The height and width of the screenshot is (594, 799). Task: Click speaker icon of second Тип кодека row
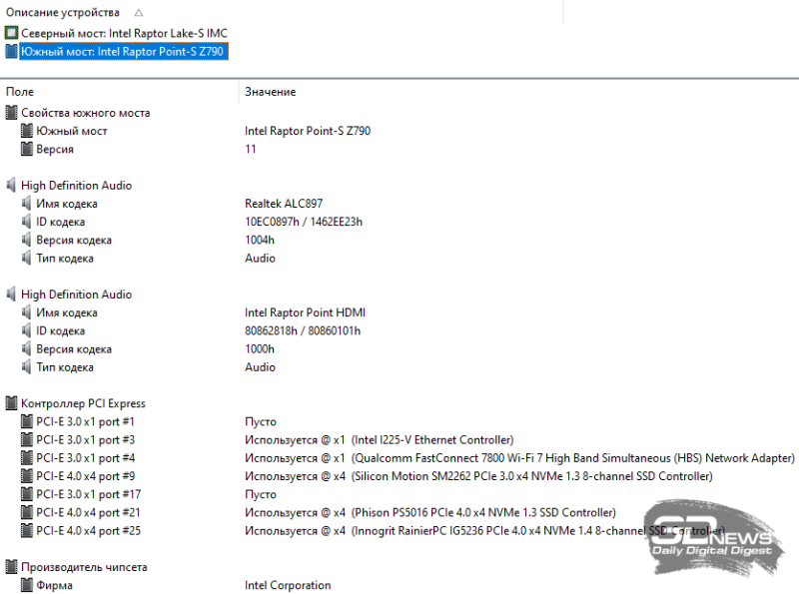pos(27,367)
